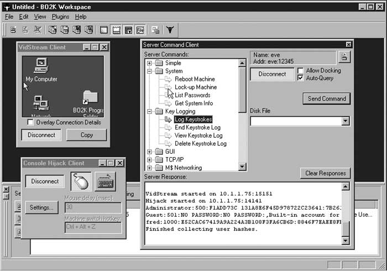The image size is (387, 271).
Task: Click the new workspace documents icon with sparkle
Action: click(53, 30)
